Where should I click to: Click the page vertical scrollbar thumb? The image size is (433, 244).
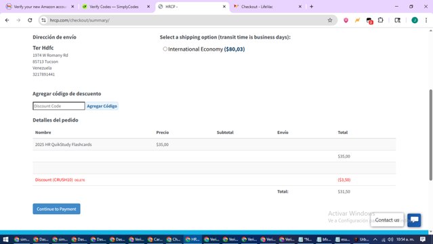click(x=430, y=135)
